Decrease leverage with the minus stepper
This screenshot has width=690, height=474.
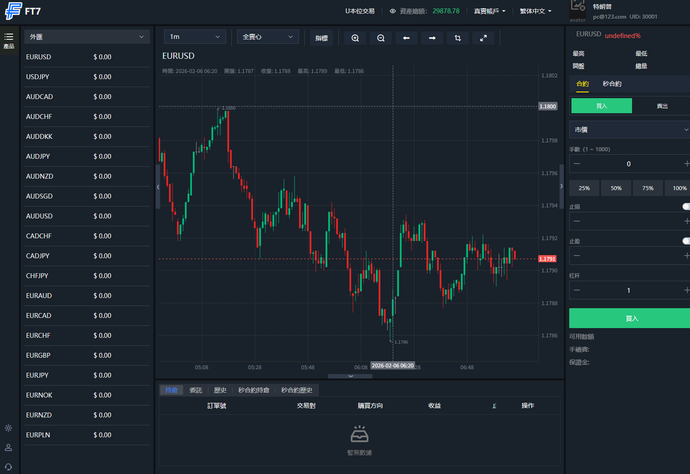tap(577, 290)
